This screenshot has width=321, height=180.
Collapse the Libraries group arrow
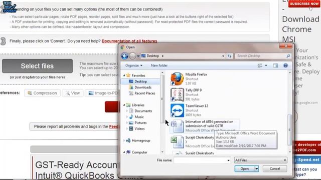124,105
